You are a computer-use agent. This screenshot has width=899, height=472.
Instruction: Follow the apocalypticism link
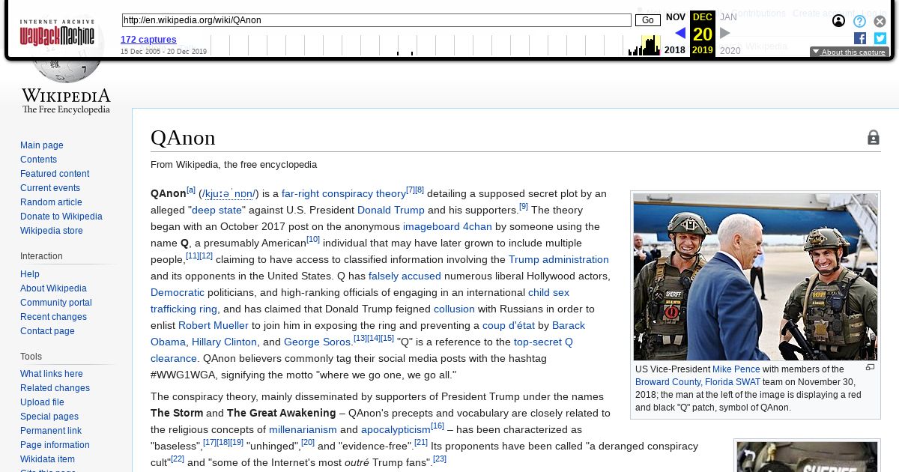[396, 429]
